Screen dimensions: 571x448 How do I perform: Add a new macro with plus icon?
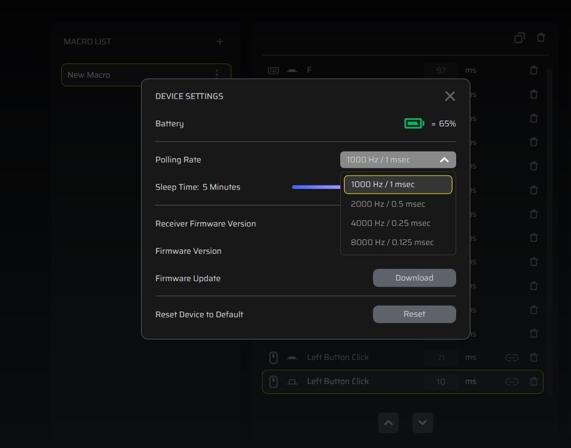[220, 42]
